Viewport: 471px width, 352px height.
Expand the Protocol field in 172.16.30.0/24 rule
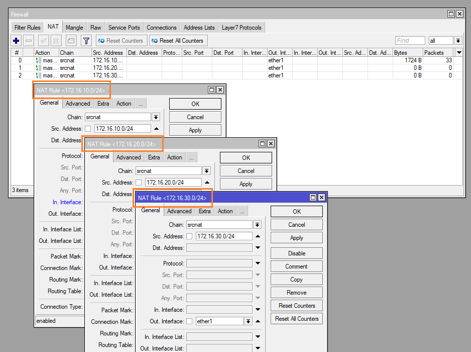[x=258, y=263]
